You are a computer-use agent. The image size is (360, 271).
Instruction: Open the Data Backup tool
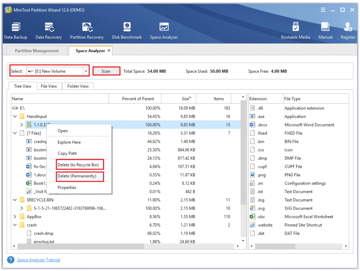click(16, 31)
